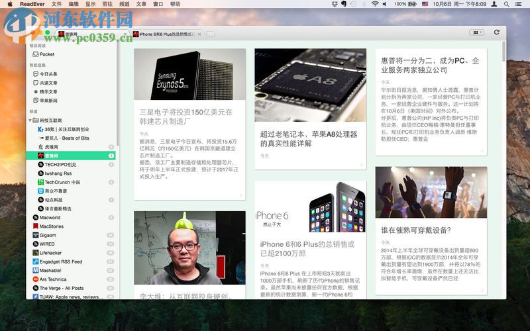Click the article list vertical scrollbar
This screenshot has height=331, width=530.
pos(504,52)
